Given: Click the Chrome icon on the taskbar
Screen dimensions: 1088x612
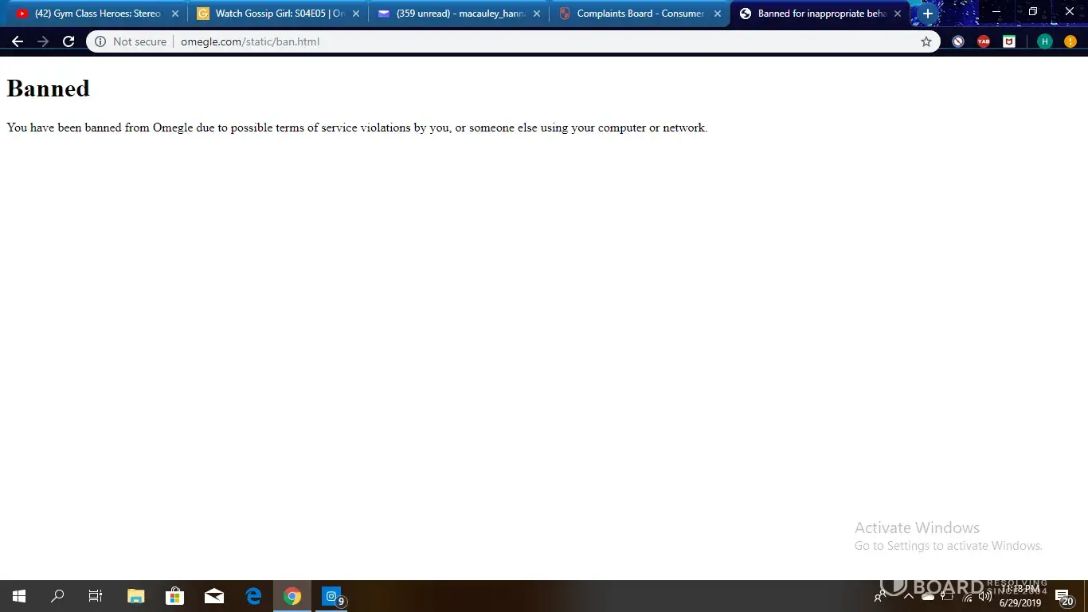Looking at the screenshot, I should point(292,596).
